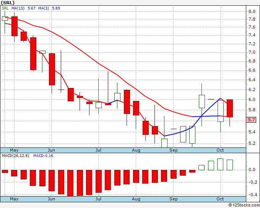Click the 5.89 MA(3) value
Viewport: 260px width, 208px height.
[x=56, y=8]
